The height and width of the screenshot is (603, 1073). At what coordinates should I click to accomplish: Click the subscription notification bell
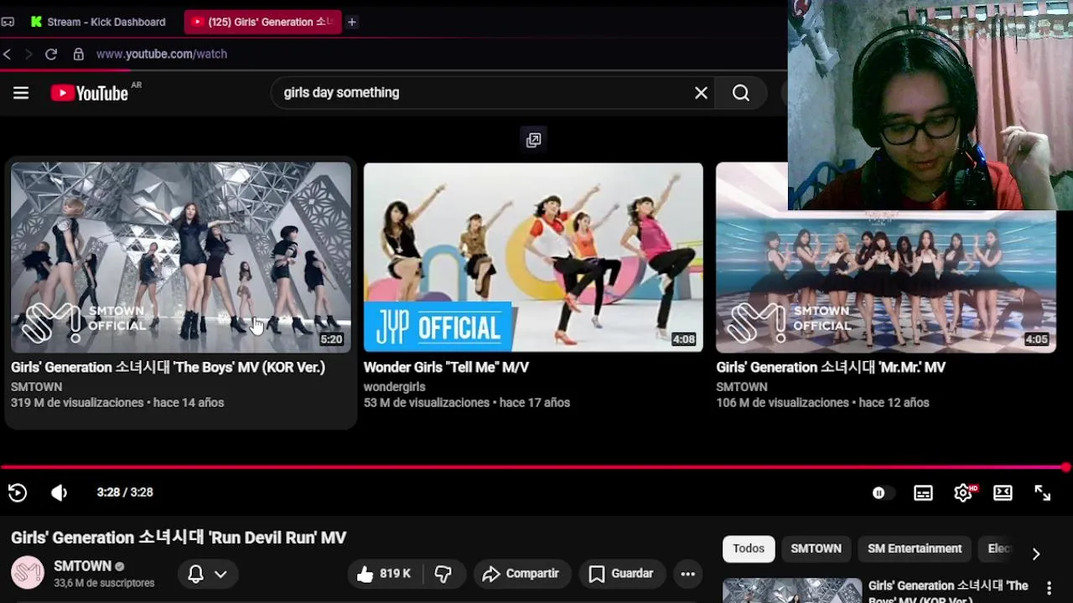tap(195, 574)
